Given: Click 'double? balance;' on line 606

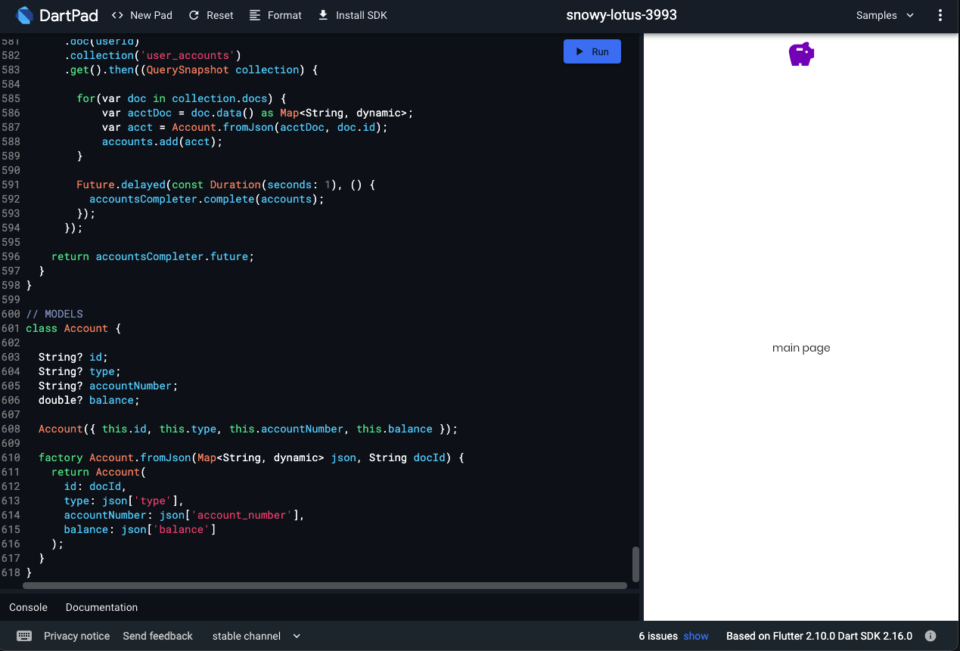Looking at the screenshot, I should [89, 400].
